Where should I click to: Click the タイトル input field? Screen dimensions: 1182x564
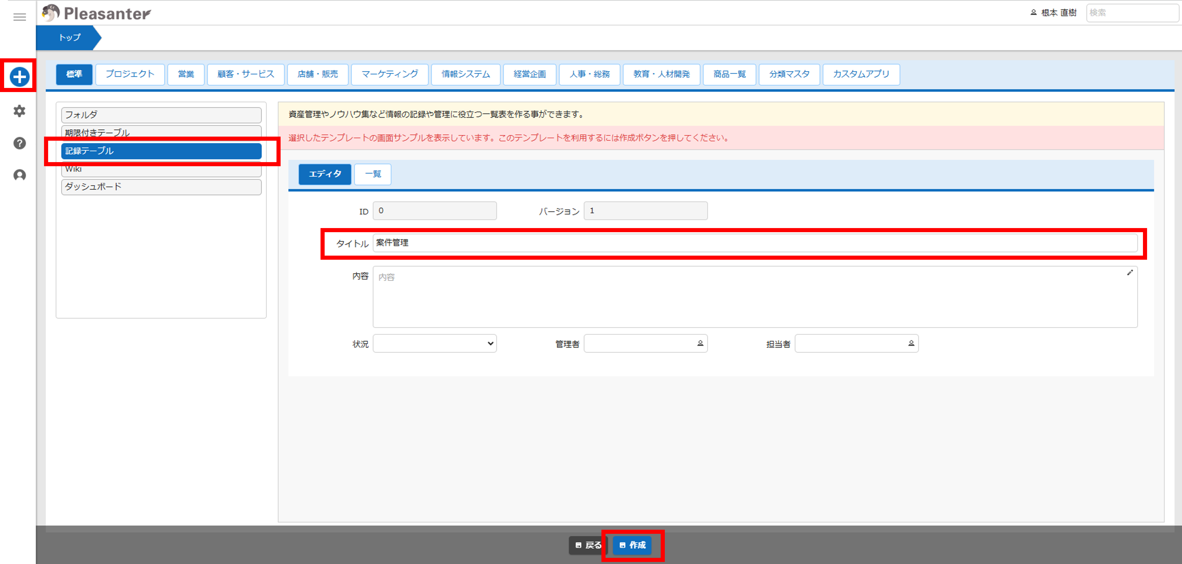754,243
